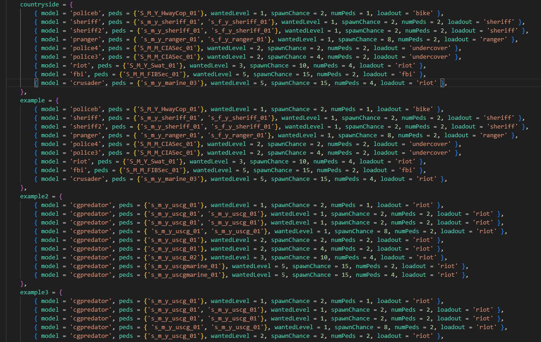Viewport: 541px width, 342px height.
Task: Click 'pranger' model in the countryside block
Action: [x=86, y=39]
